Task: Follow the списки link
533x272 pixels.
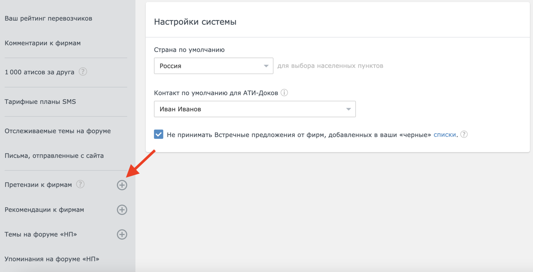Action: click(445, 135)
